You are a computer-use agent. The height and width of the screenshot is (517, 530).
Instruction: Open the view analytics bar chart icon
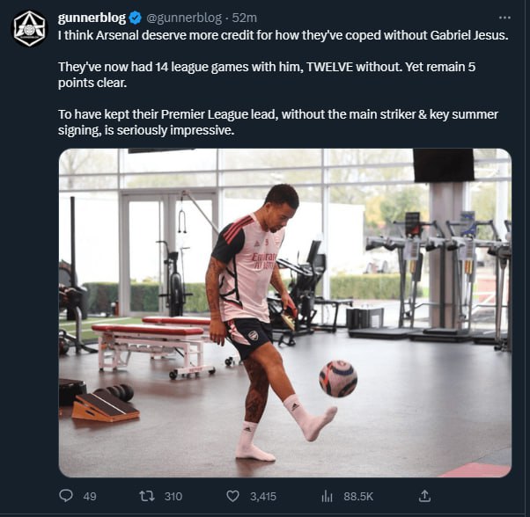coord(327,496)
